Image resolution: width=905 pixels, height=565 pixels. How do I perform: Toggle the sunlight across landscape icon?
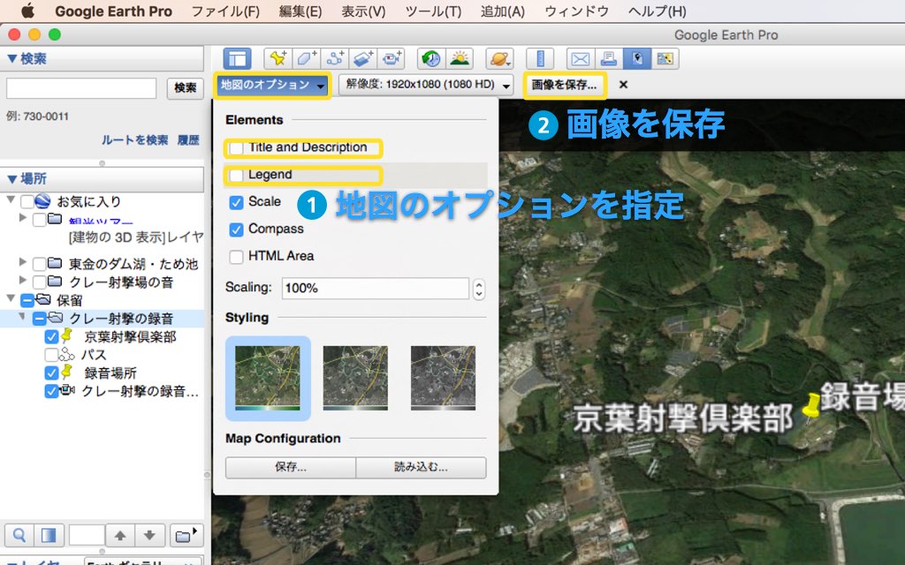pyautogui.click(x=460, y=58)
